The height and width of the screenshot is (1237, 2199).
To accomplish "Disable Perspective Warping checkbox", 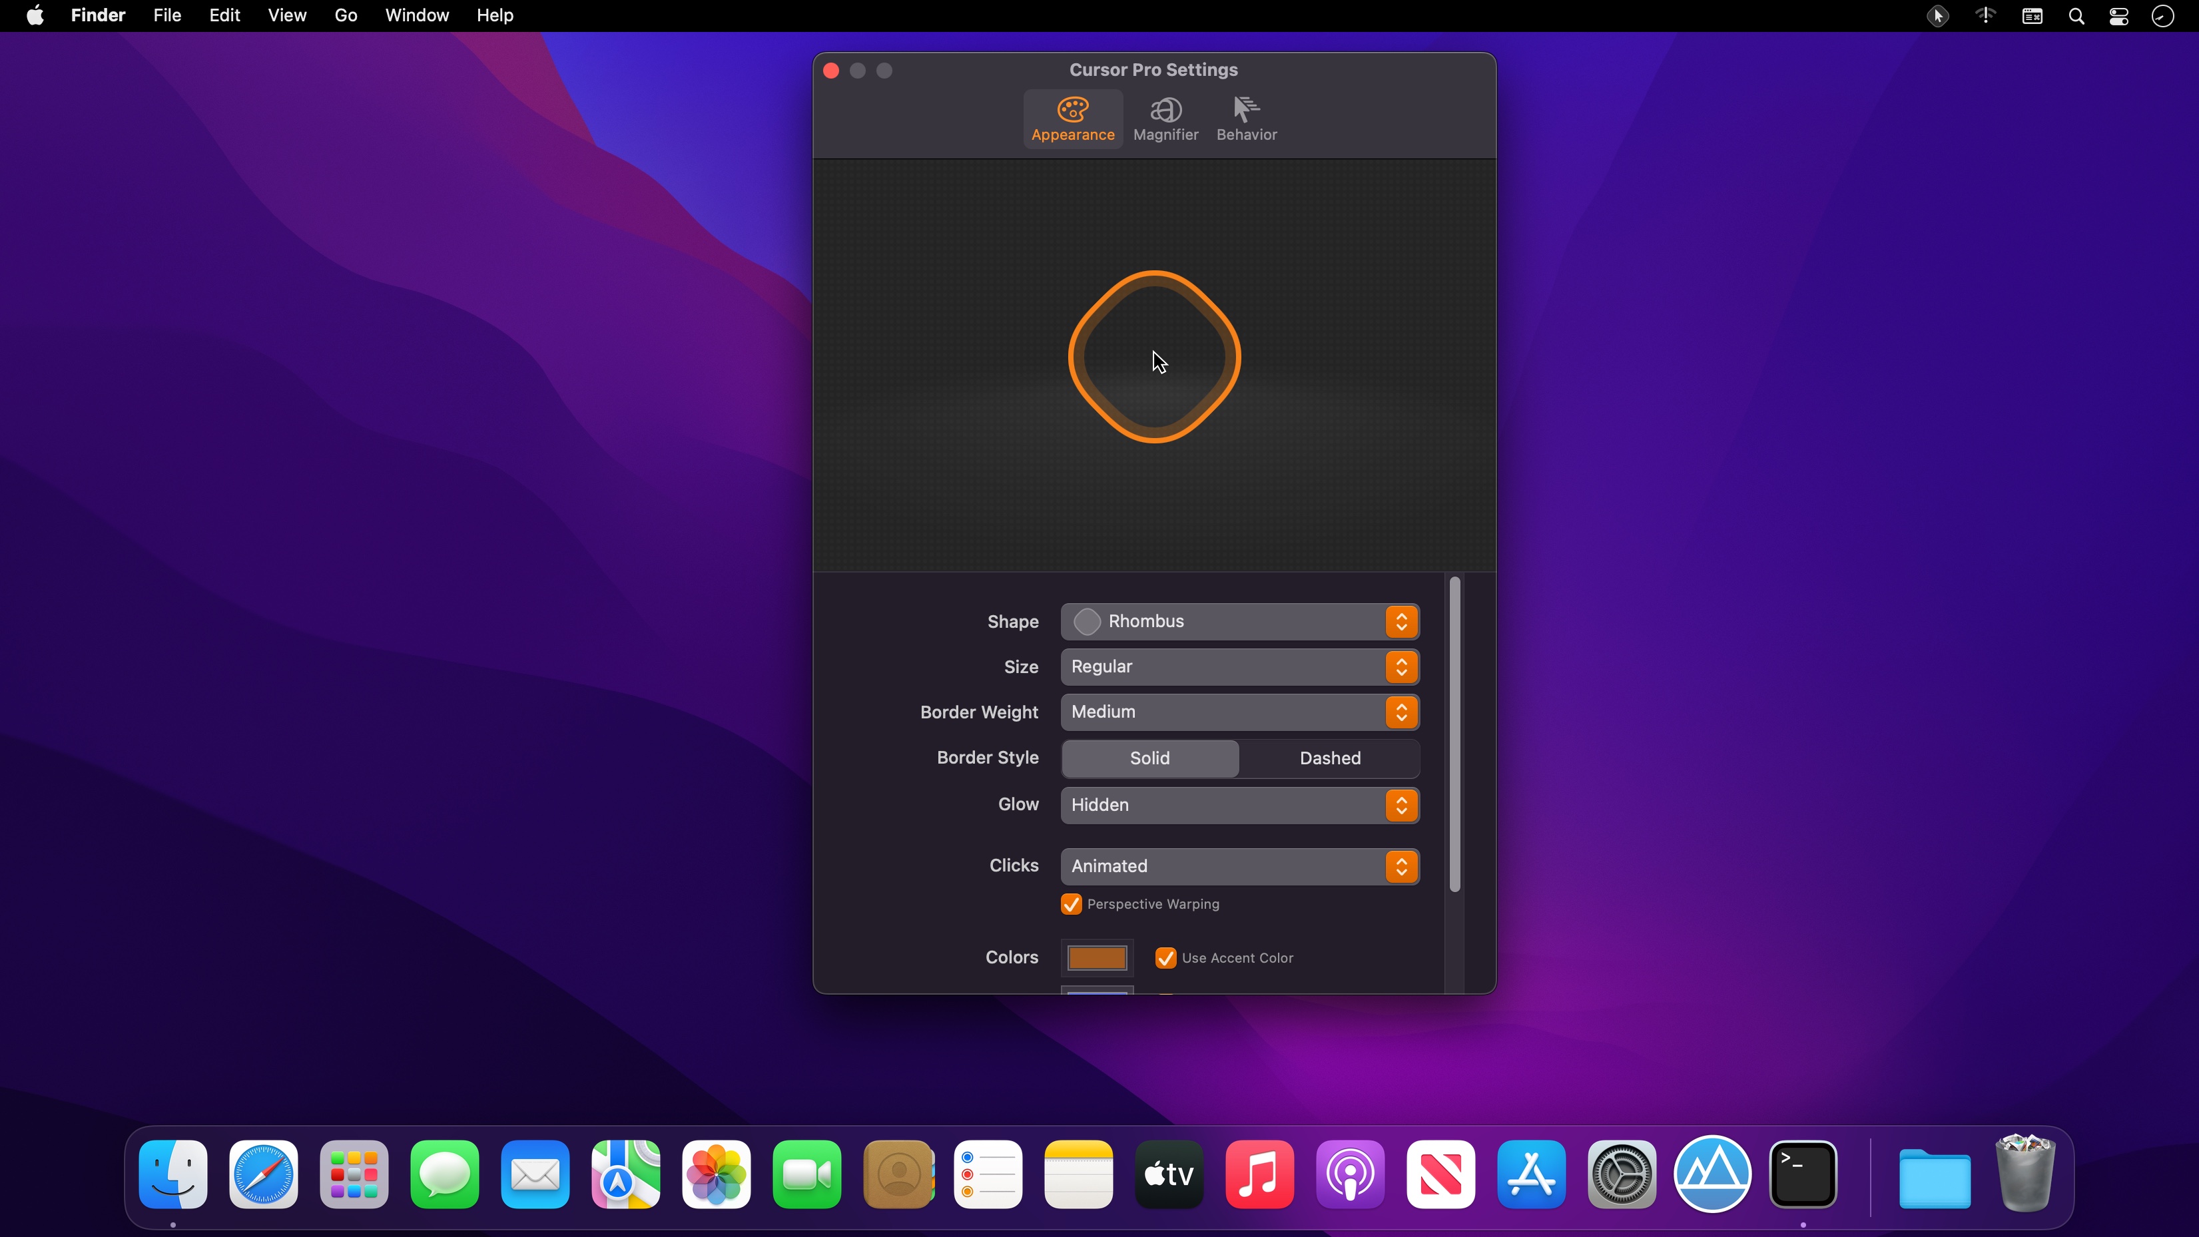I will click(x=1072, y=904).
